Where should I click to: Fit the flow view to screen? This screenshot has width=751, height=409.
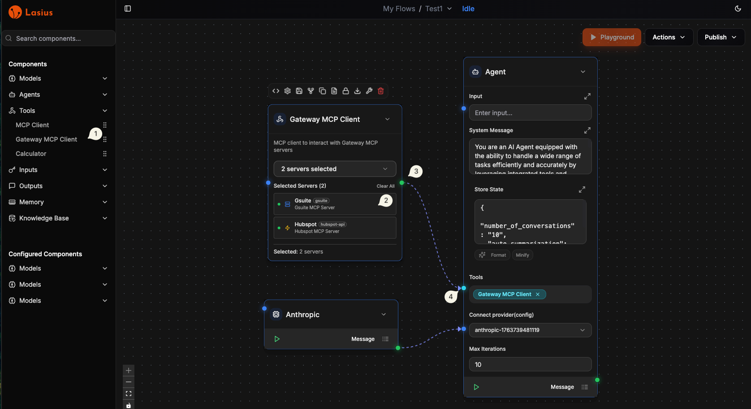point(129,393)
